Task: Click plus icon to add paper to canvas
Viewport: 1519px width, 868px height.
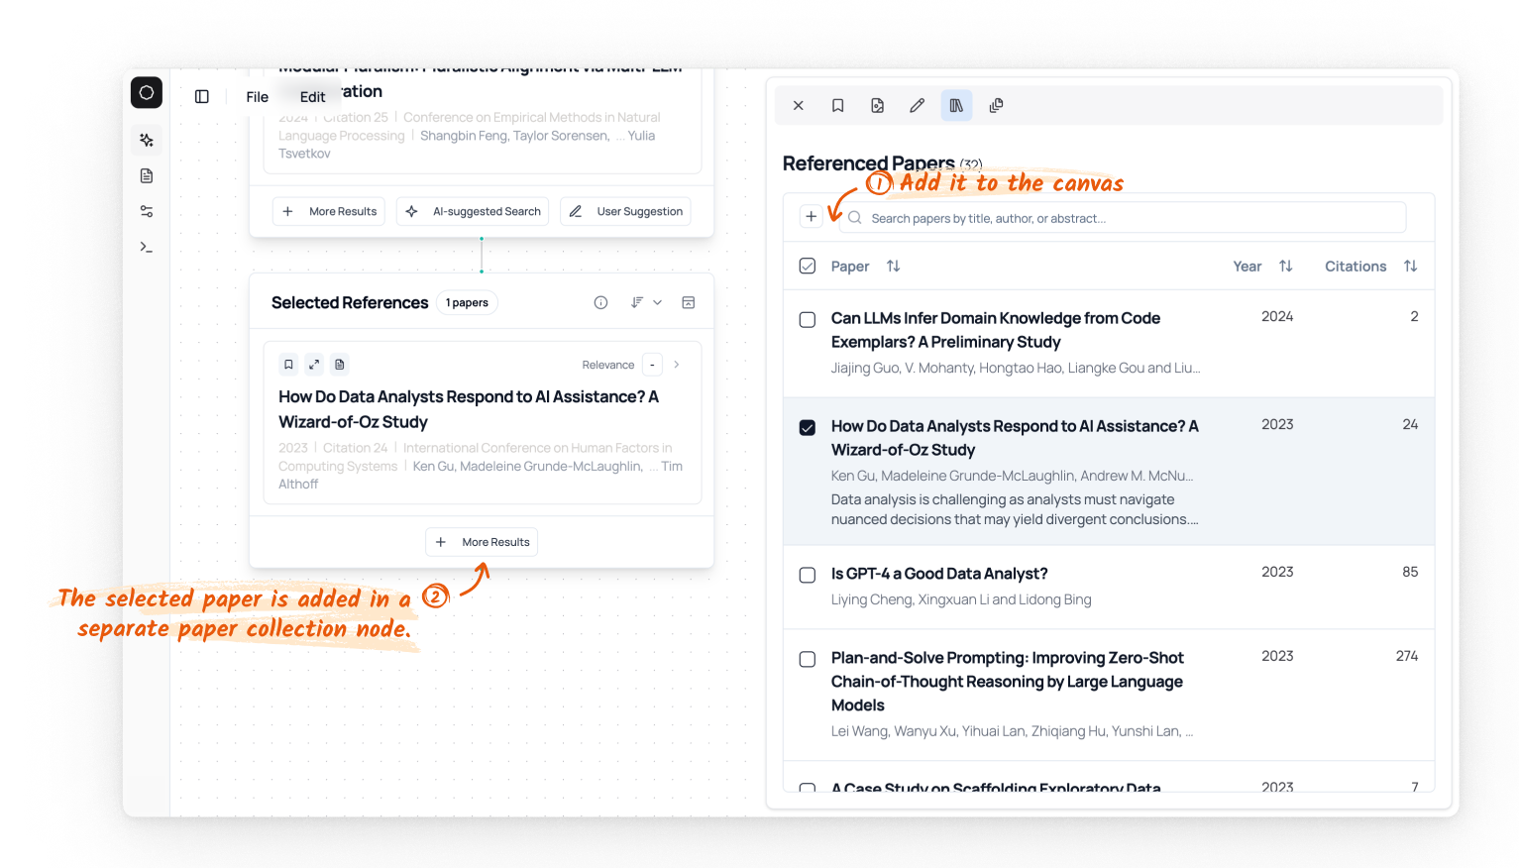Action: (x=811, y=217)
